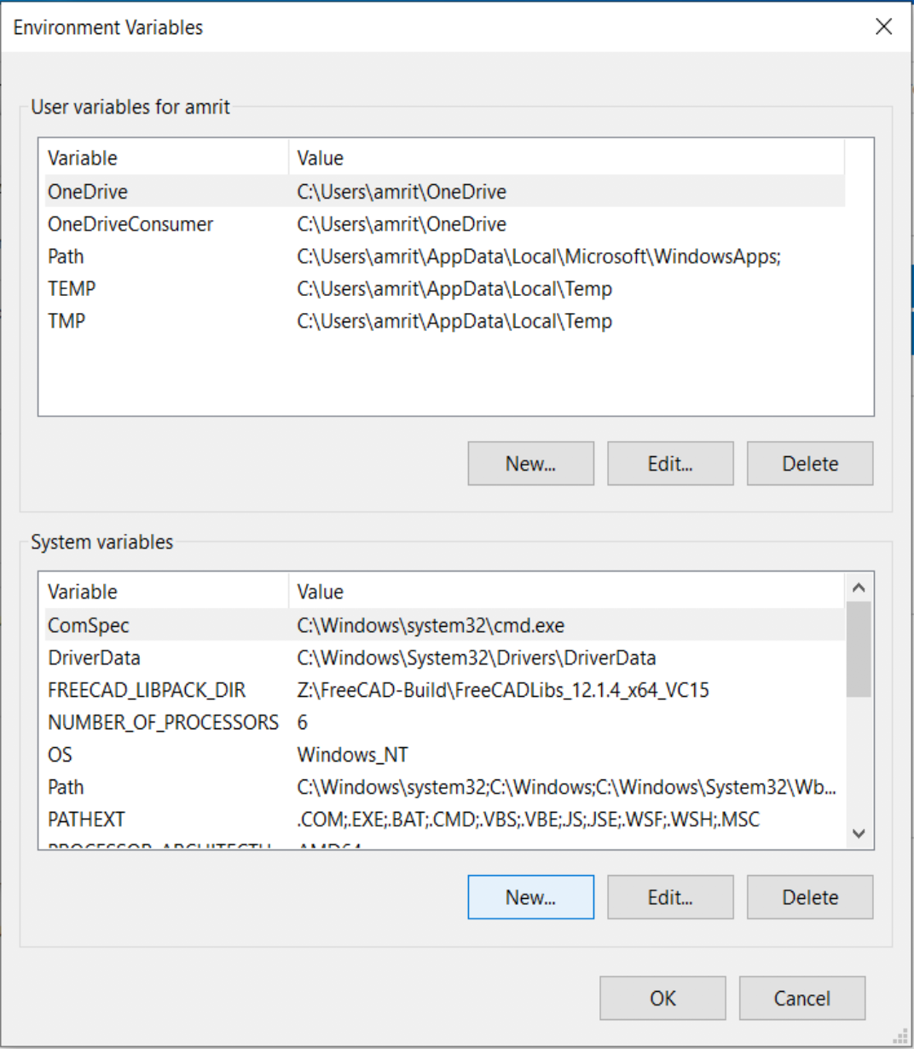Click New under user variables
Image resolution: width=914 pixels, height=1049 pixels.
(530, 464)
